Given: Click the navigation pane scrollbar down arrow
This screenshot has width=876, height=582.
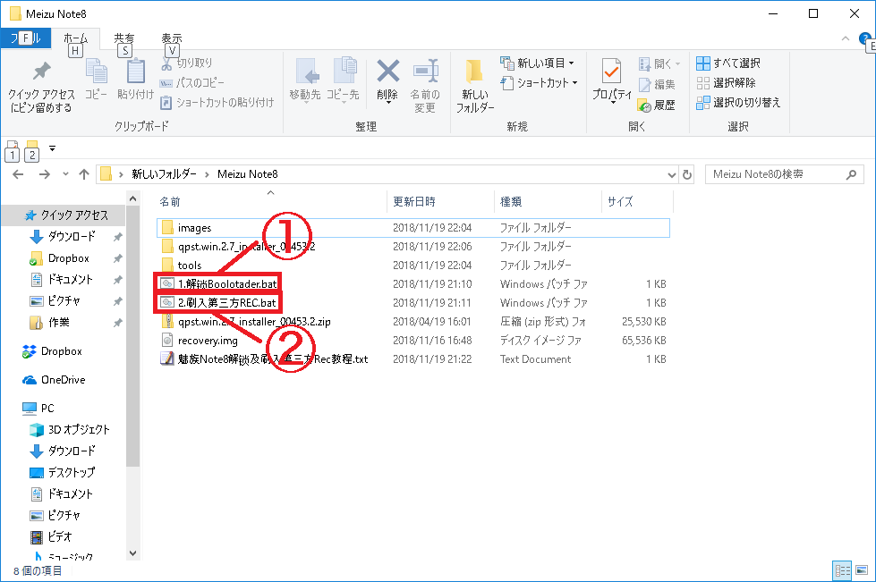Looking at the screenshot, I should (x=132, y=553).
